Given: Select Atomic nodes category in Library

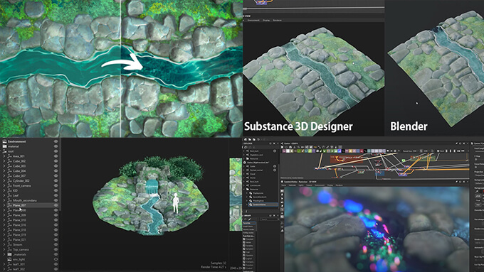Looking at the screenshot, I should click(x=249, y=229).
